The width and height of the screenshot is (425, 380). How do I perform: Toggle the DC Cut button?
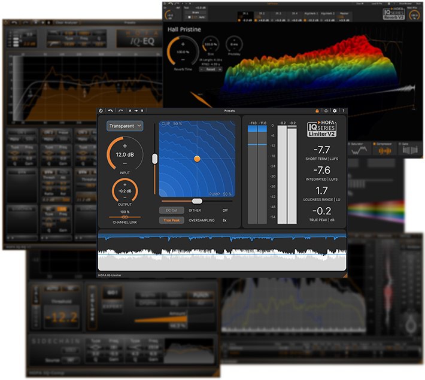(x=171, y=210)
